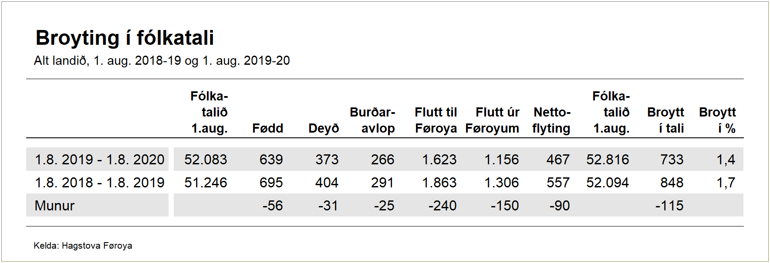Select the "Broytt í tali" column header

(x=665, y=120)
